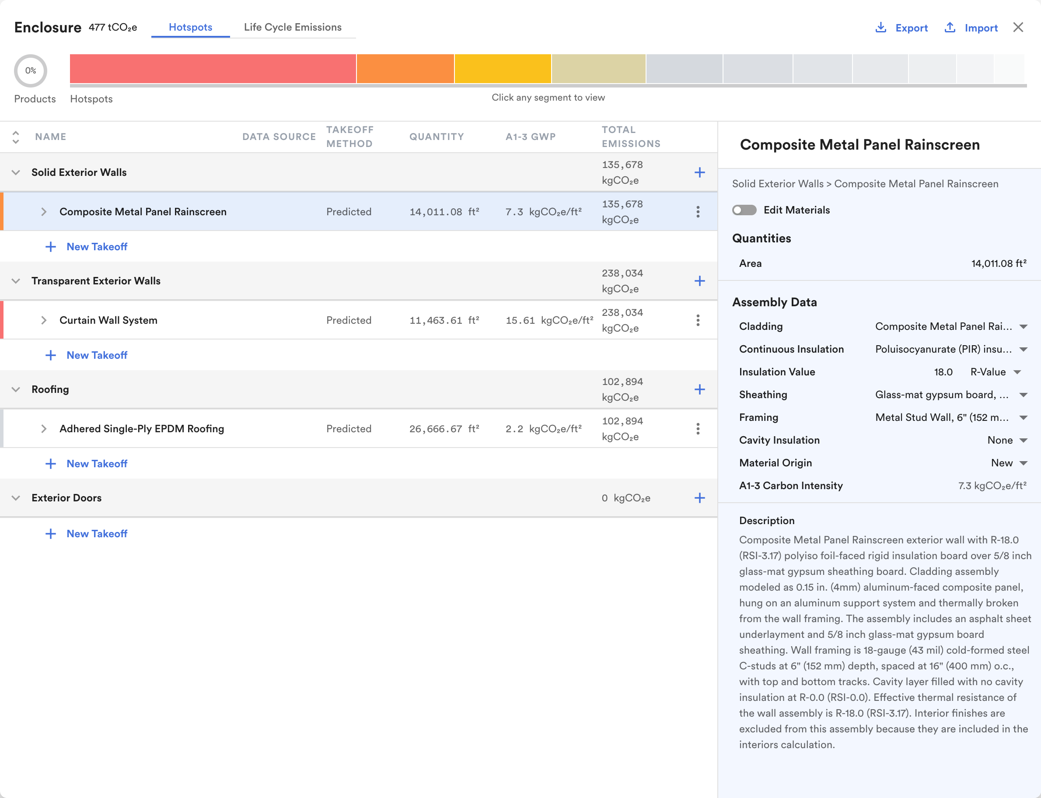This screenshot has height=798, width=1041.
Task: Select the yellow hotspot bar segment
Action: pos(503,69)
